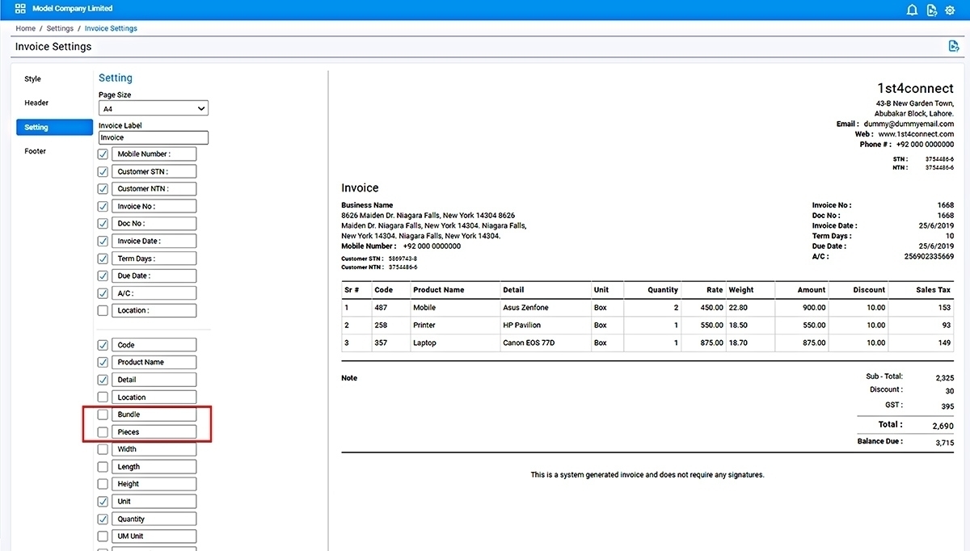Image resolution: width=970 pixels, height=551 pixels.
Task: Uncheck the Mobile Number checkbox
Action: tap(103, 154)
